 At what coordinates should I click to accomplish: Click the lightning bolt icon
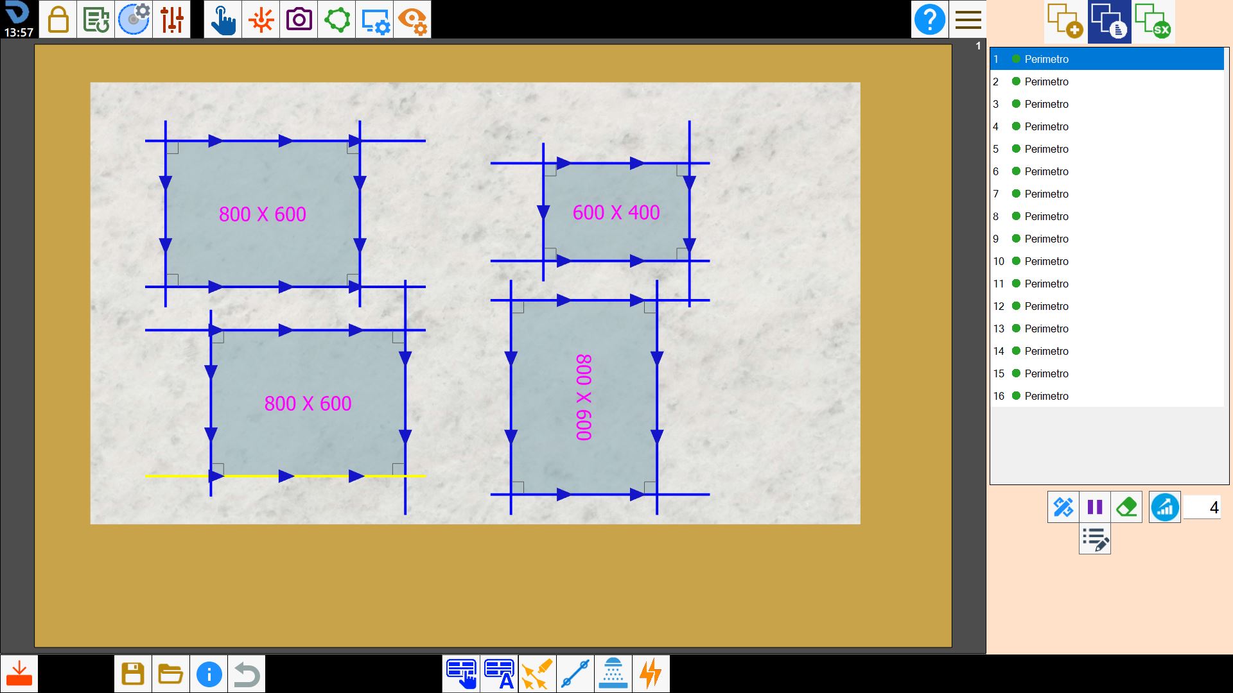coord(651,674)
